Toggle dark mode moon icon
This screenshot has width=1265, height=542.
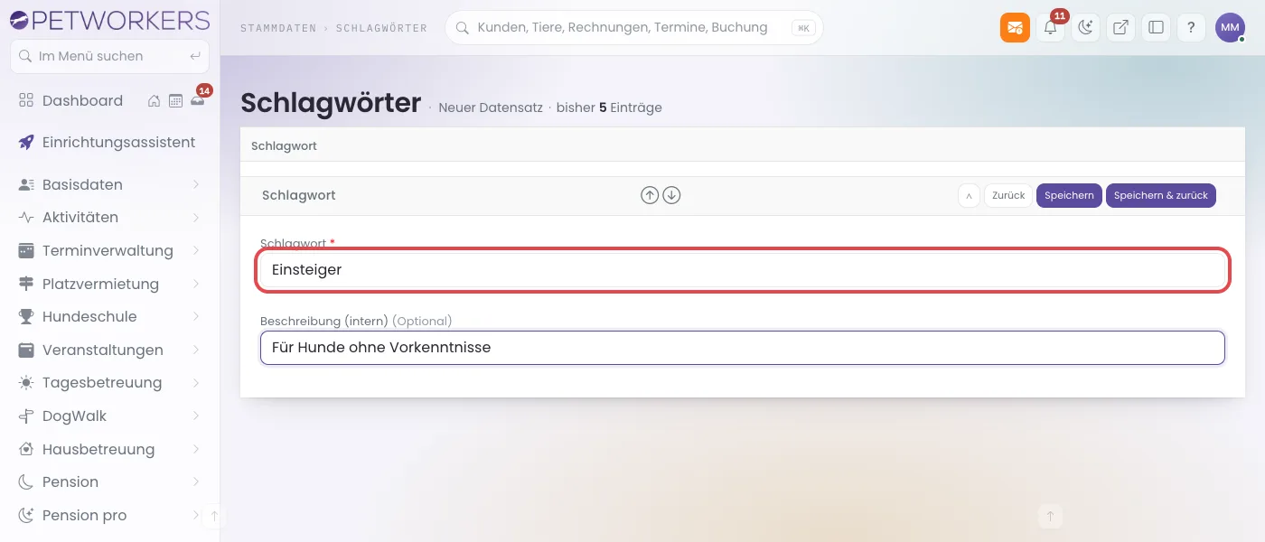tap(1085, 28)
